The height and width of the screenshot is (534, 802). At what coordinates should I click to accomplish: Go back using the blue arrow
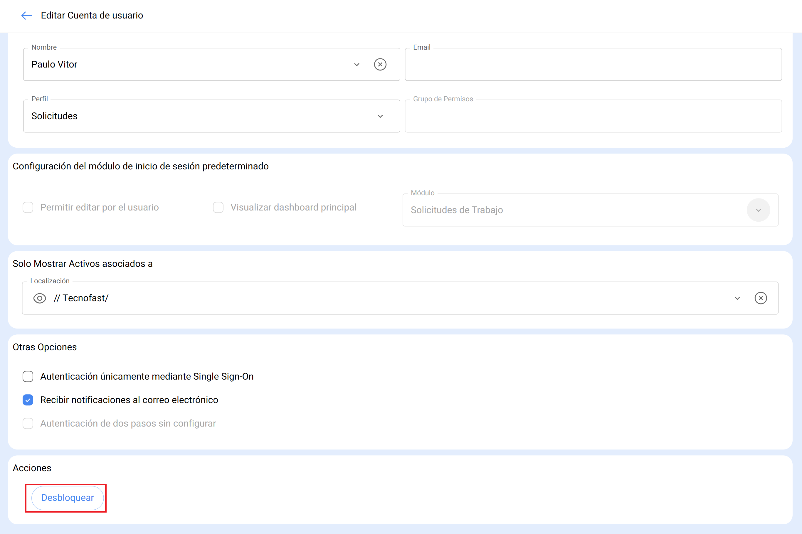point(26,15)
